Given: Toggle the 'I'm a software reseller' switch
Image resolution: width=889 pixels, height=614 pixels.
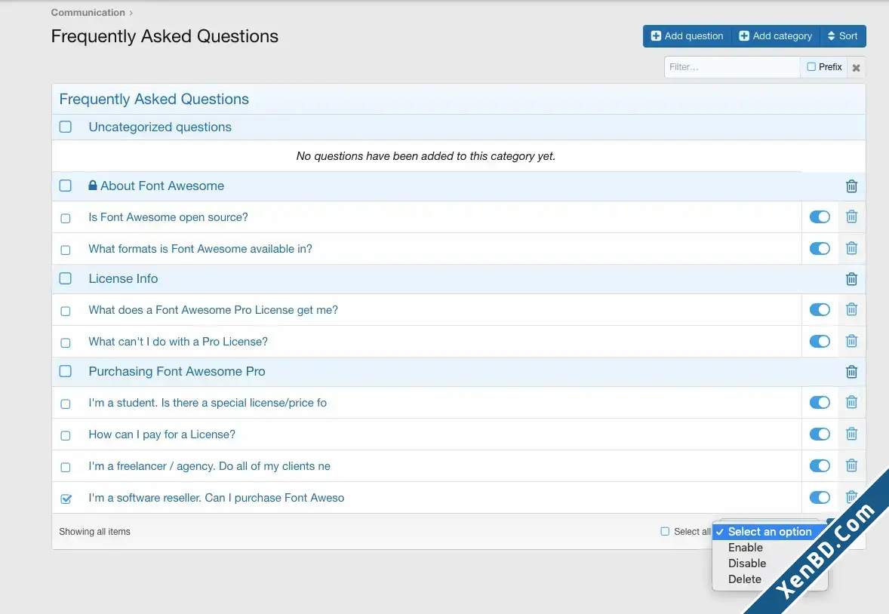Looking at the screenshot, I should pyautogui.click(x=820, y=498).
